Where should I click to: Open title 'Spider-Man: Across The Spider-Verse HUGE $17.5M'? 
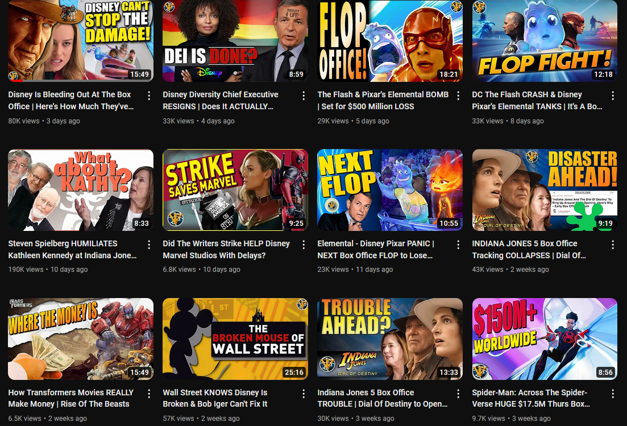[530, 398]
